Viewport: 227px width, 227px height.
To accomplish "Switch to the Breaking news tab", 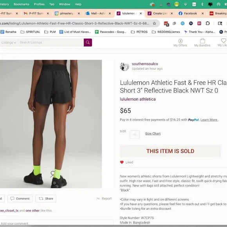I will 218,13.
